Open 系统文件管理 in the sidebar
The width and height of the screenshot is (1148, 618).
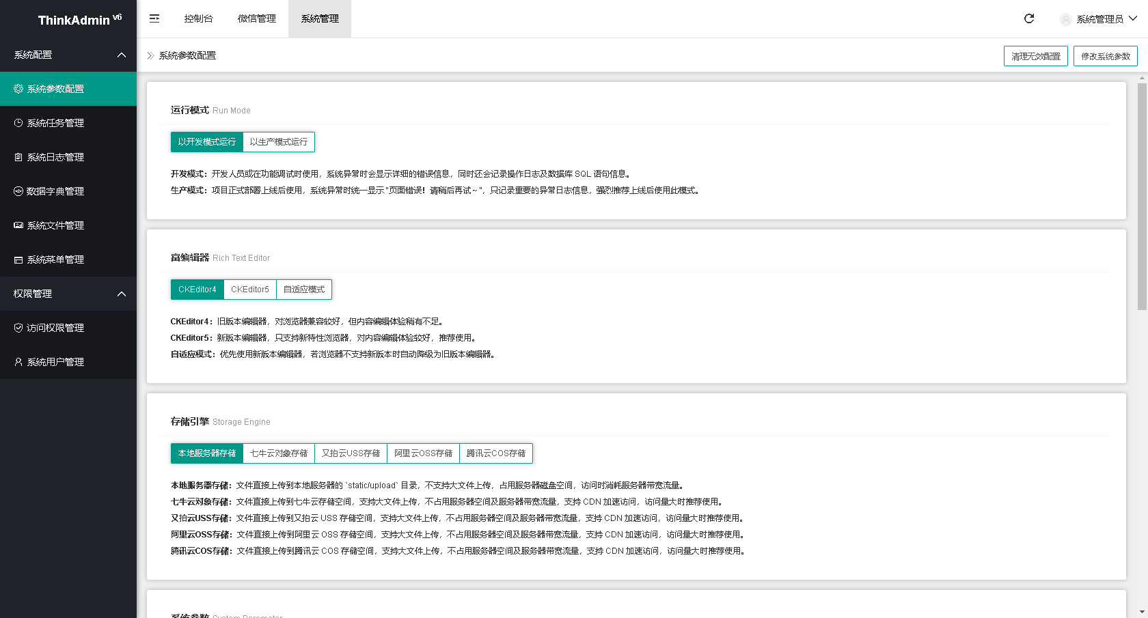click(x=68, y=225)
